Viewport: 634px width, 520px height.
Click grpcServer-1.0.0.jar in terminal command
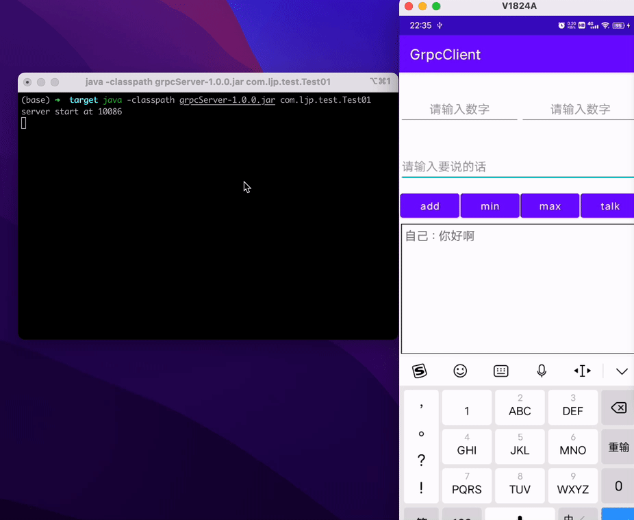point(227,100)
